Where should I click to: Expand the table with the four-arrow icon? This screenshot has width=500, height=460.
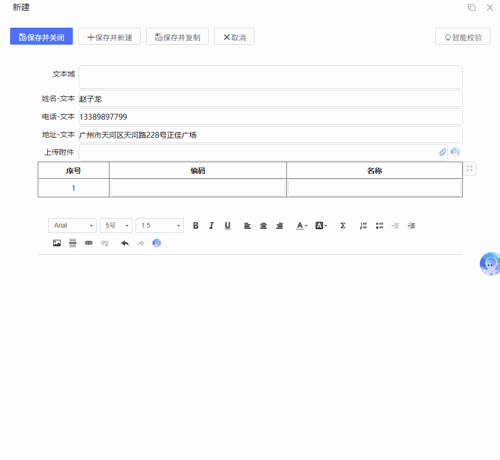tap(470, 168)
